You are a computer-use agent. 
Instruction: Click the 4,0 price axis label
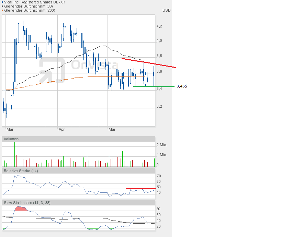159,40
